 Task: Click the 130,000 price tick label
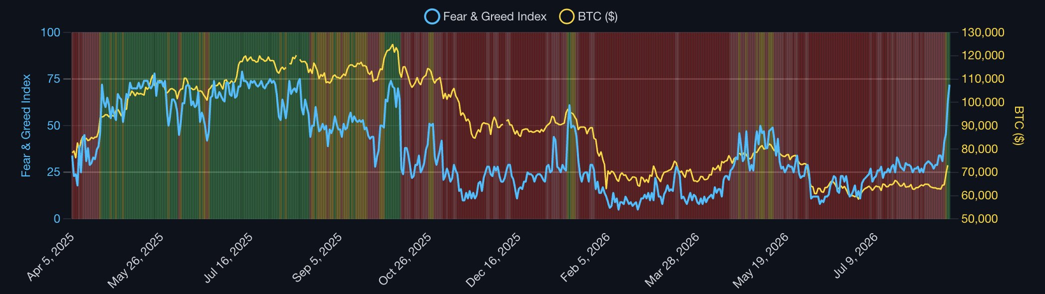click(x=983, y=32)
